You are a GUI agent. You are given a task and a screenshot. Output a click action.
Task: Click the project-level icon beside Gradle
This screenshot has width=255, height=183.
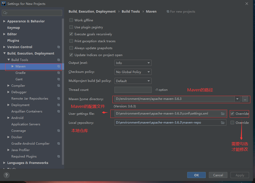[59, 73]
